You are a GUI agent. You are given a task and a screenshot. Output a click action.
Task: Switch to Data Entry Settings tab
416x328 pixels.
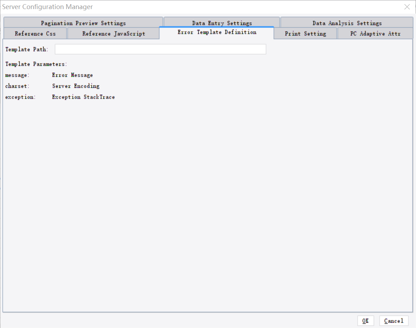coord(222,22)
